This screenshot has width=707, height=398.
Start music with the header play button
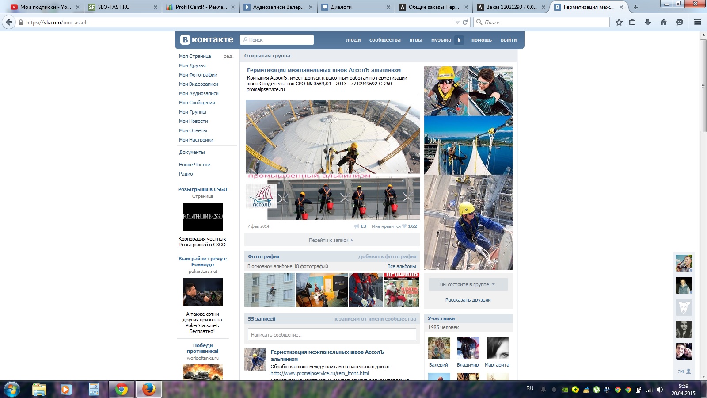tap(459, 40)
